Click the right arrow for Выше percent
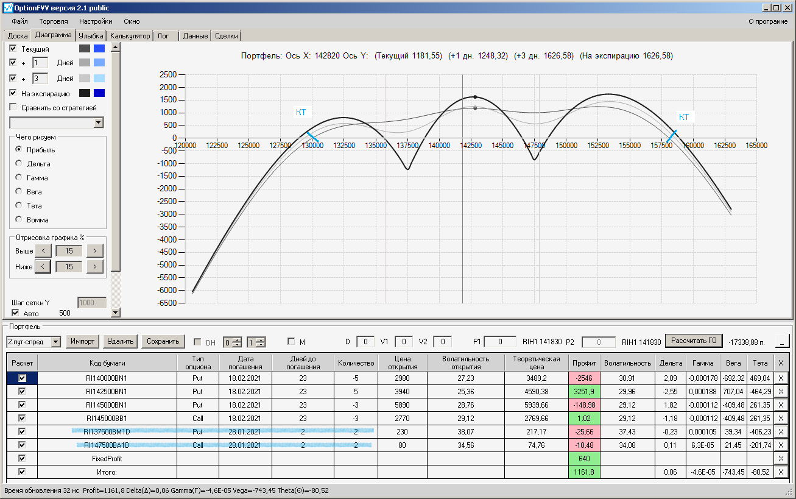This screenshot has height=499, width=796. tap(95, 251)
